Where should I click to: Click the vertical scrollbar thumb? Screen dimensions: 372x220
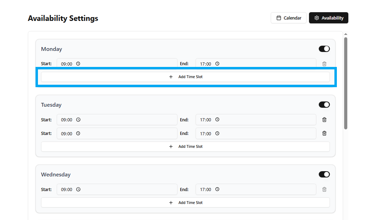(x=346, y=83)
